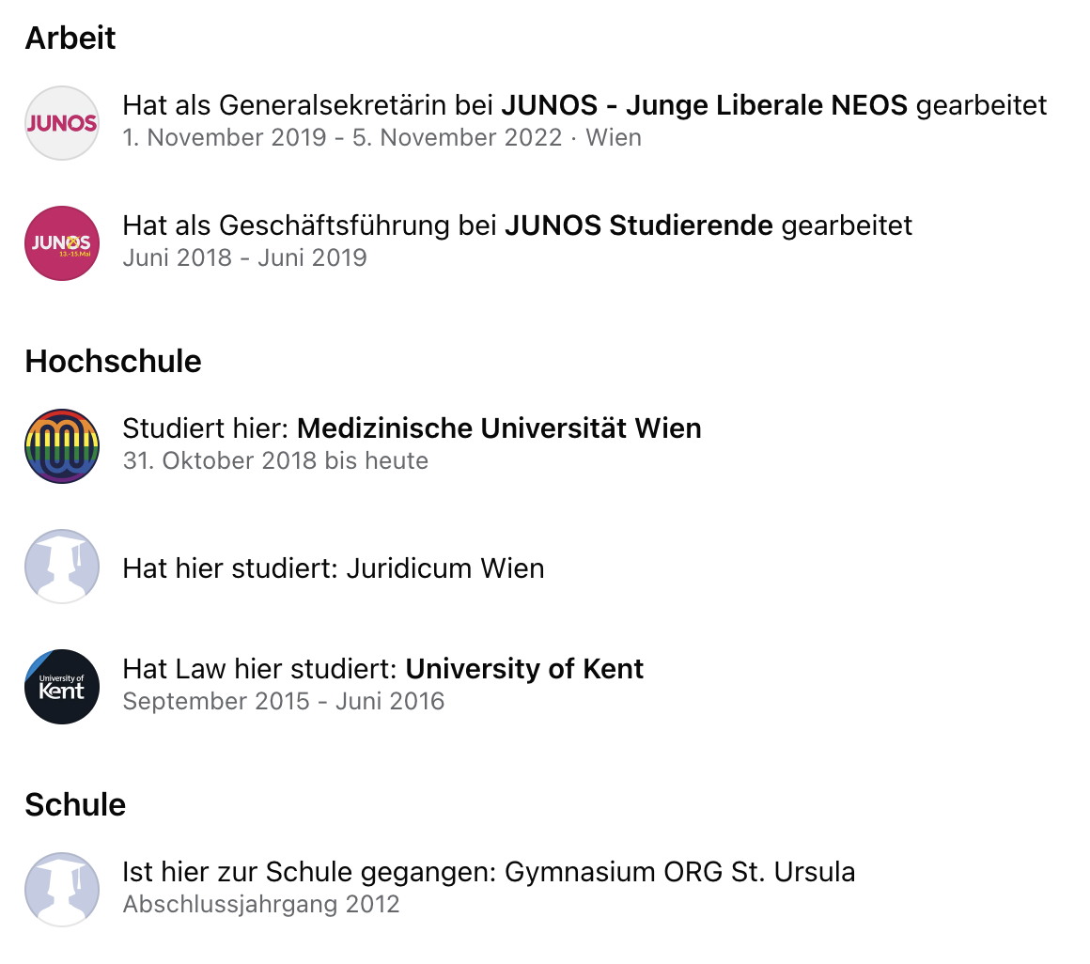Click the Abschlussjahrgang 2012 text
Viewport: 1090px width, 964px height.
(261, 904)
